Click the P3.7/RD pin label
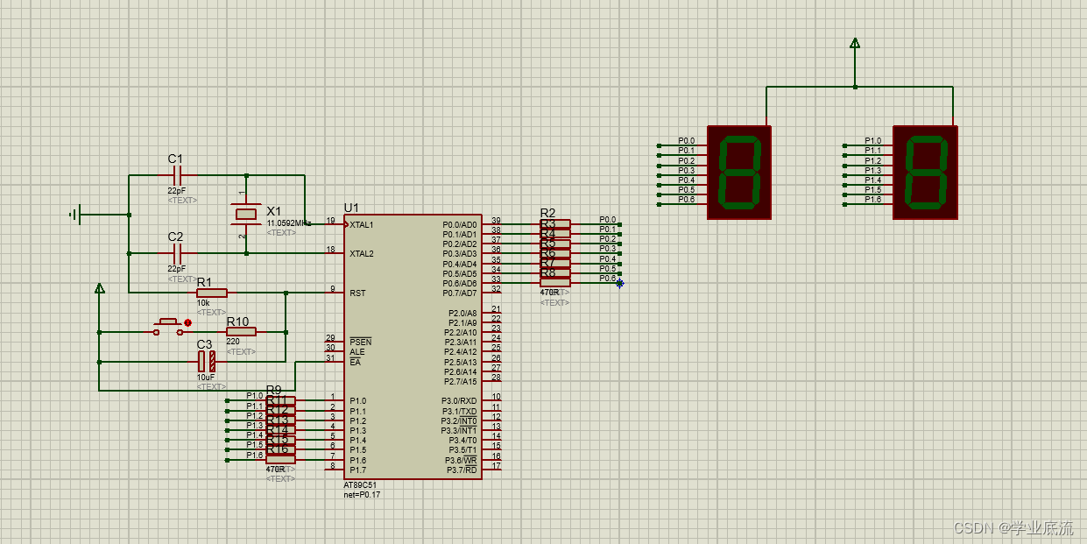The image size is (1087, 544). pos(462,470)
